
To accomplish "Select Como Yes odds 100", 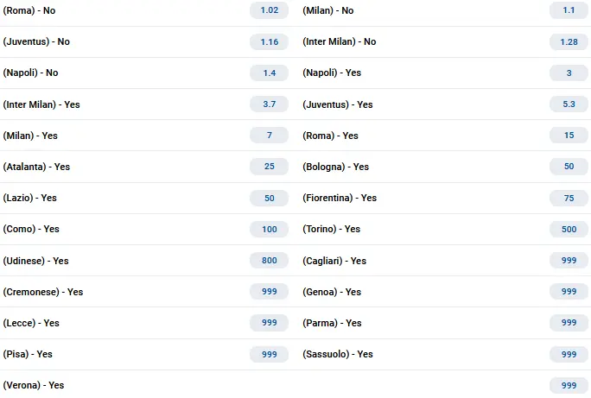I will (269, 230).
